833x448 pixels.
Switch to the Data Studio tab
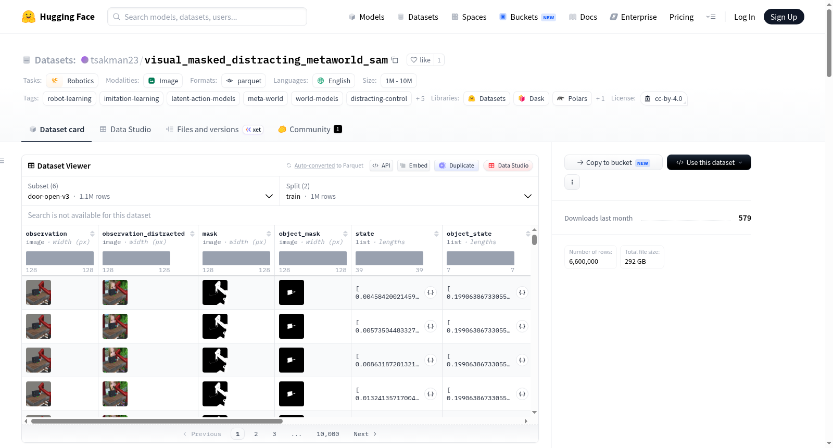coord(125,129)
